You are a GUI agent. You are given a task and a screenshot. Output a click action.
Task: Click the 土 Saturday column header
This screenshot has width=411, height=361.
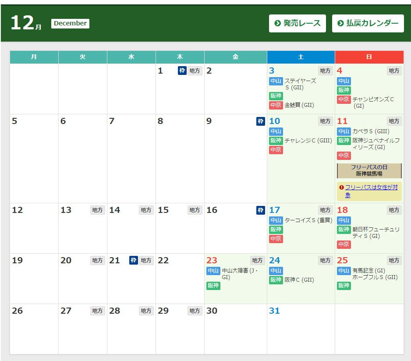click(301, 57)
